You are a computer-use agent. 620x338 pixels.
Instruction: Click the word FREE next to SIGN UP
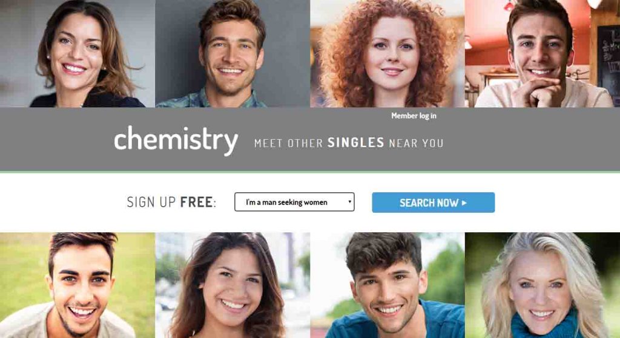(197, 202)
